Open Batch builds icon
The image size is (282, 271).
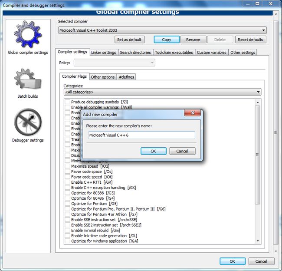pyautogui.click(x=28, y=79)
